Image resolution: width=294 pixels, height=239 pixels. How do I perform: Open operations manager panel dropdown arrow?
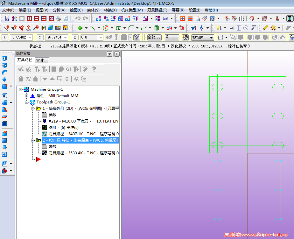109,54
